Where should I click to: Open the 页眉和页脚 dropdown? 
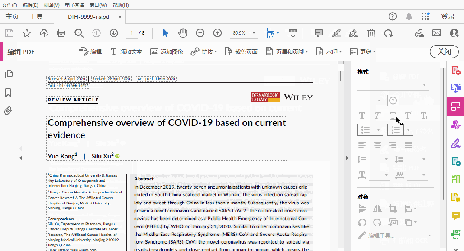click(x=287, y=52)
